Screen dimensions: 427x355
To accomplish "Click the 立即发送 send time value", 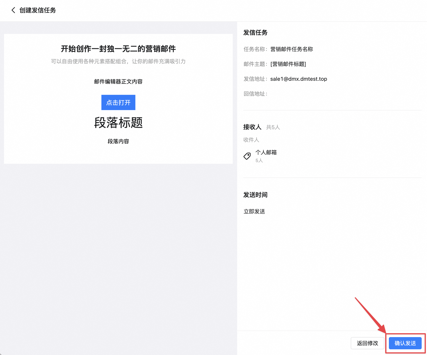I will point(254,211).
